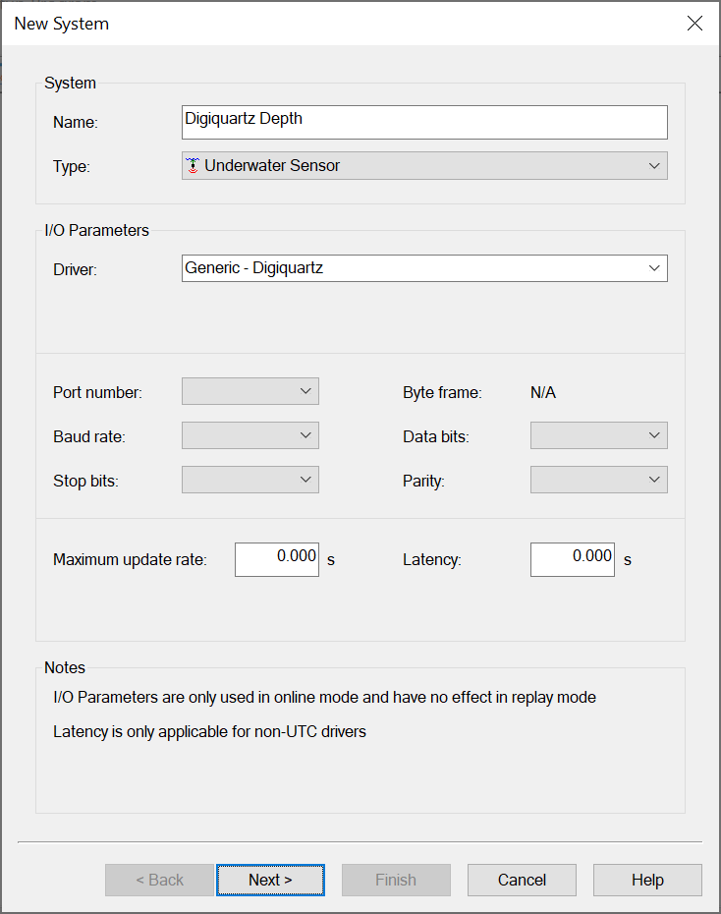Image resolution: width=721 pixels, height=914 pixels.
Task: Open the Port number dropdown
Action: [x=250, y=391]
